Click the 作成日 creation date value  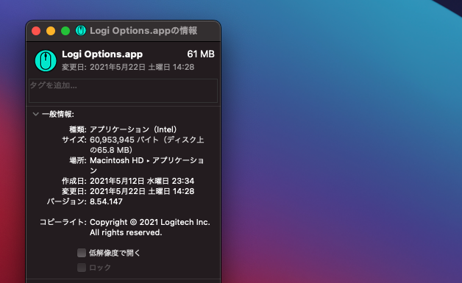click(x=142, y=181)
